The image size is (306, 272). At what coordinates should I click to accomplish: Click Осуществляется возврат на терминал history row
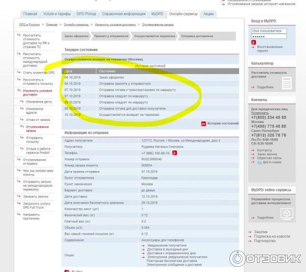pyautogui.click(x=150, y=115)
